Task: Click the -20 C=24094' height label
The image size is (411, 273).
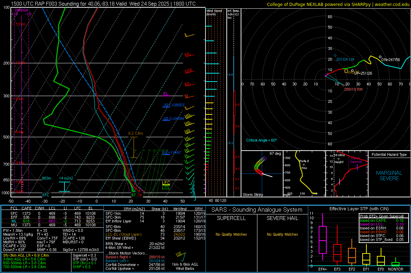Action: pos(173,119)
